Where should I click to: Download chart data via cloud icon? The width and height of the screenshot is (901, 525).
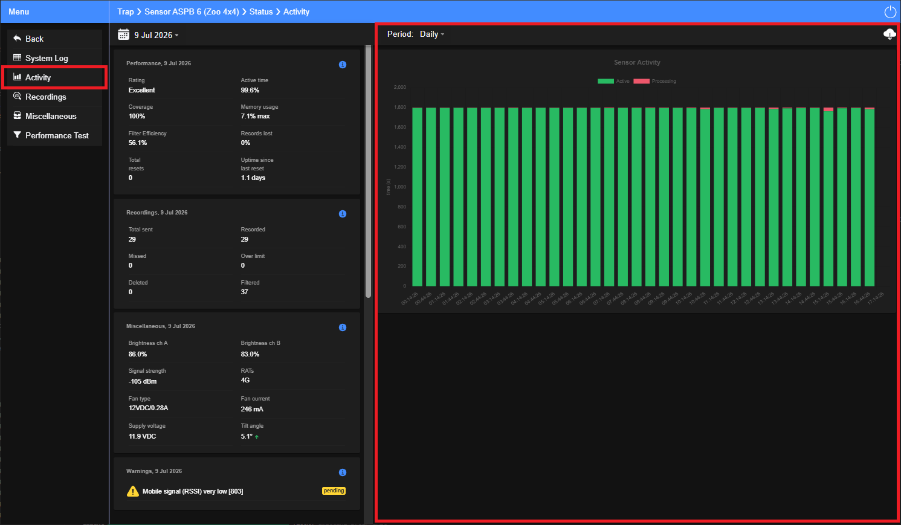[x=889, y=34]
